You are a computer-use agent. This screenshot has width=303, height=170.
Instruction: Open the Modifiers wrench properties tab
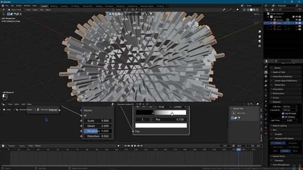(266, 106)
